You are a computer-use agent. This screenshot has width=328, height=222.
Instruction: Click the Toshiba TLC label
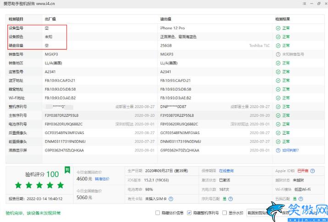pos(259,46)
